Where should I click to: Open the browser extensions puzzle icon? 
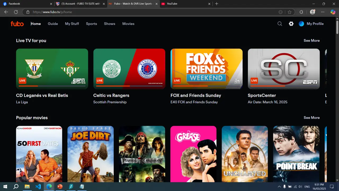pyautogui.click(x=301, y=12)
